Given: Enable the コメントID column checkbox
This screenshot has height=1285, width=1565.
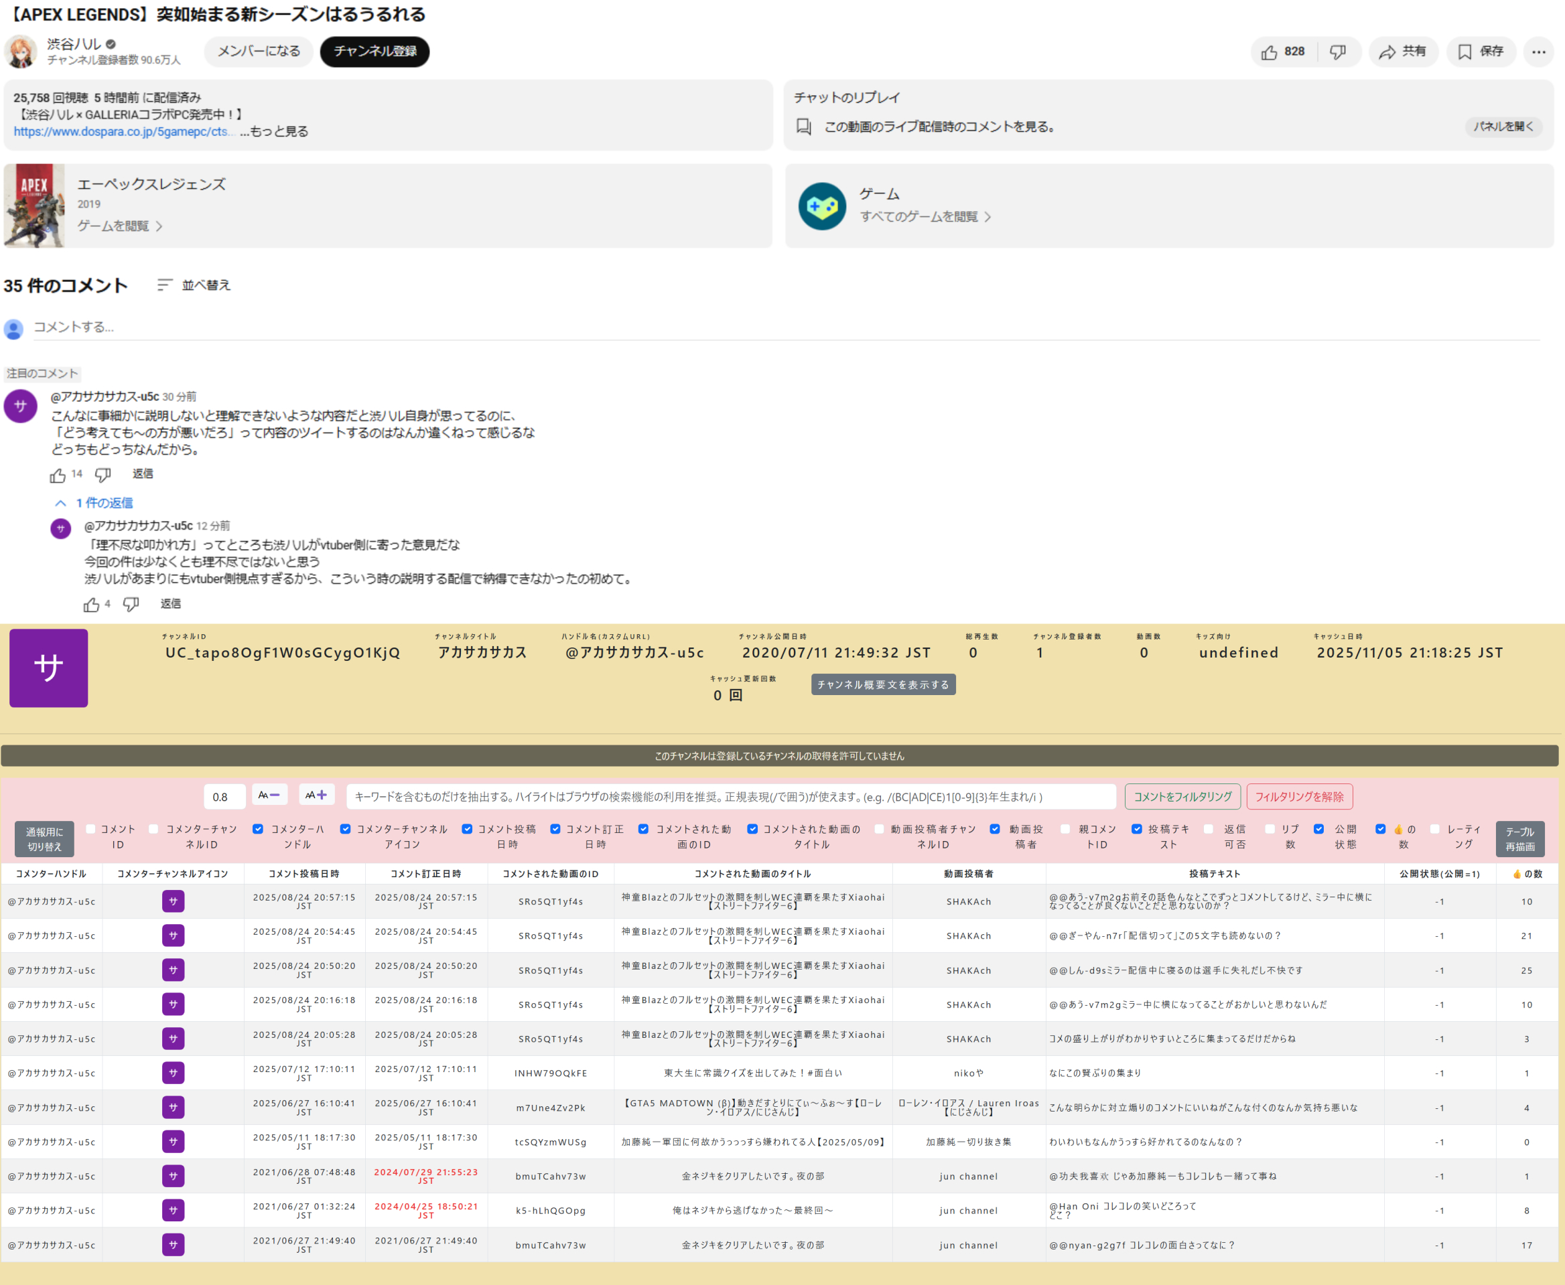Looking at the screenshot, I should 91,829.
